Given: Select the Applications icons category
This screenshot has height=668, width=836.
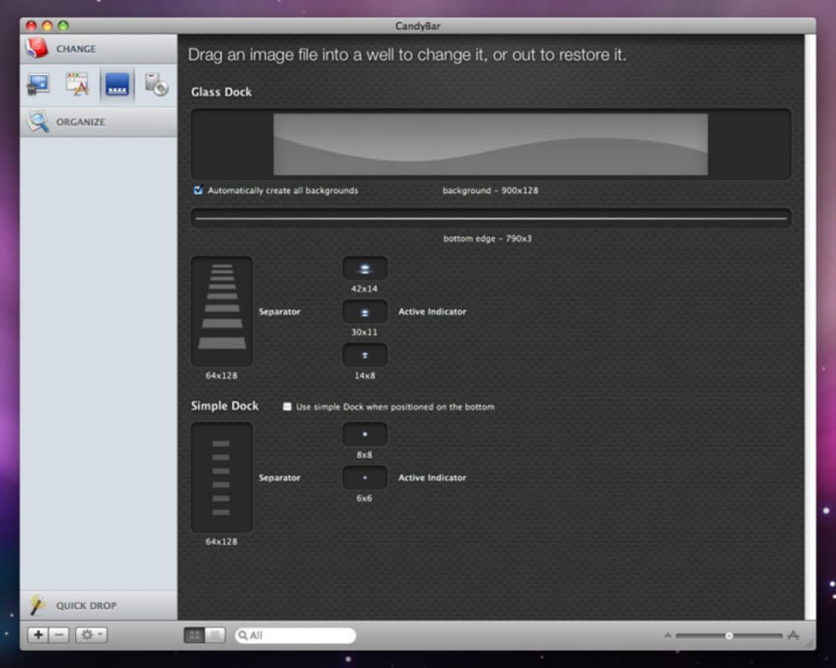Looking at the screenshot, I should pos(78,84).
